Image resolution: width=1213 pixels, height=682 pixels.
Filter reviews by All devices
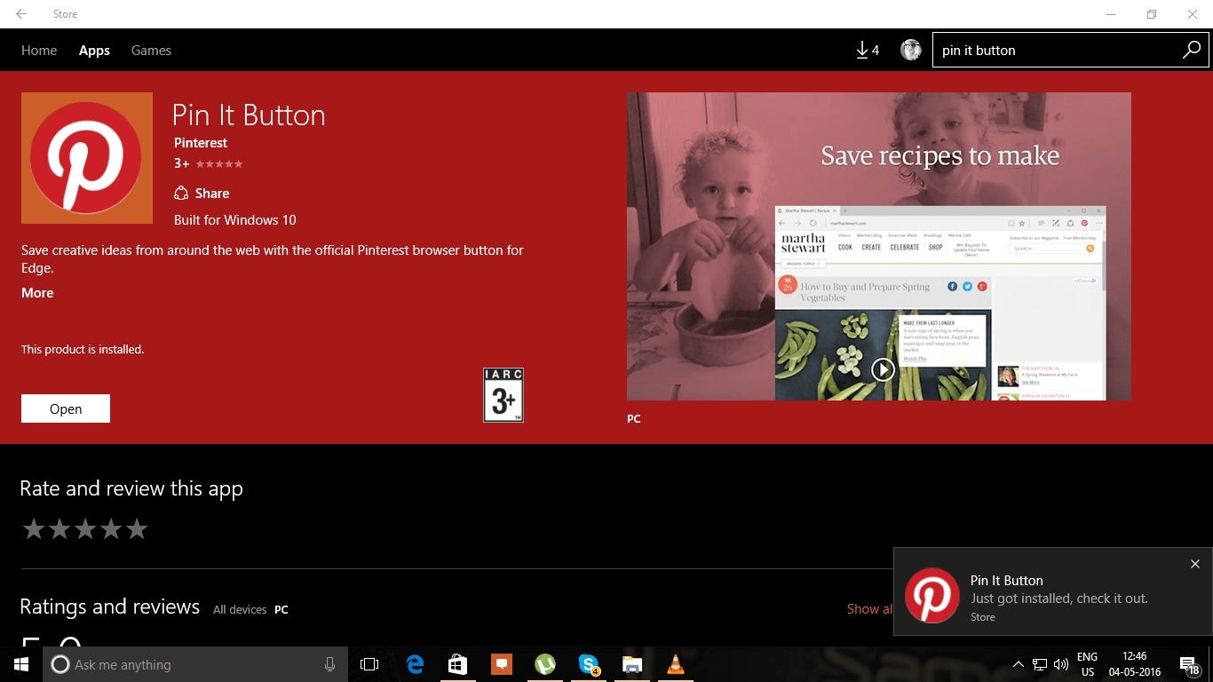click(240, 609)
